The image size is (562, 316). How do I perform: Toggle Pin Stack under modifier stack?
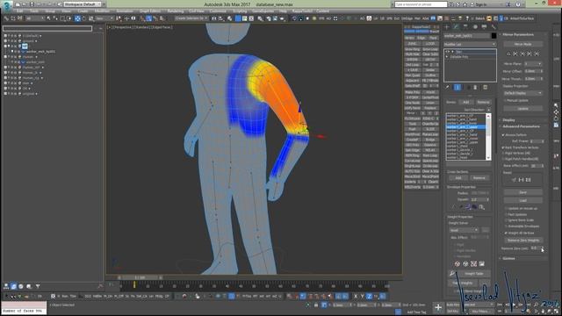point(448,88)
